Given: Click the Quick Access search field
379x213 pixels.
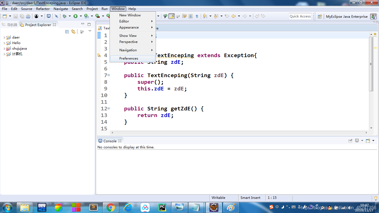Looking at the screenshot, I should click(x=300, y=16).
